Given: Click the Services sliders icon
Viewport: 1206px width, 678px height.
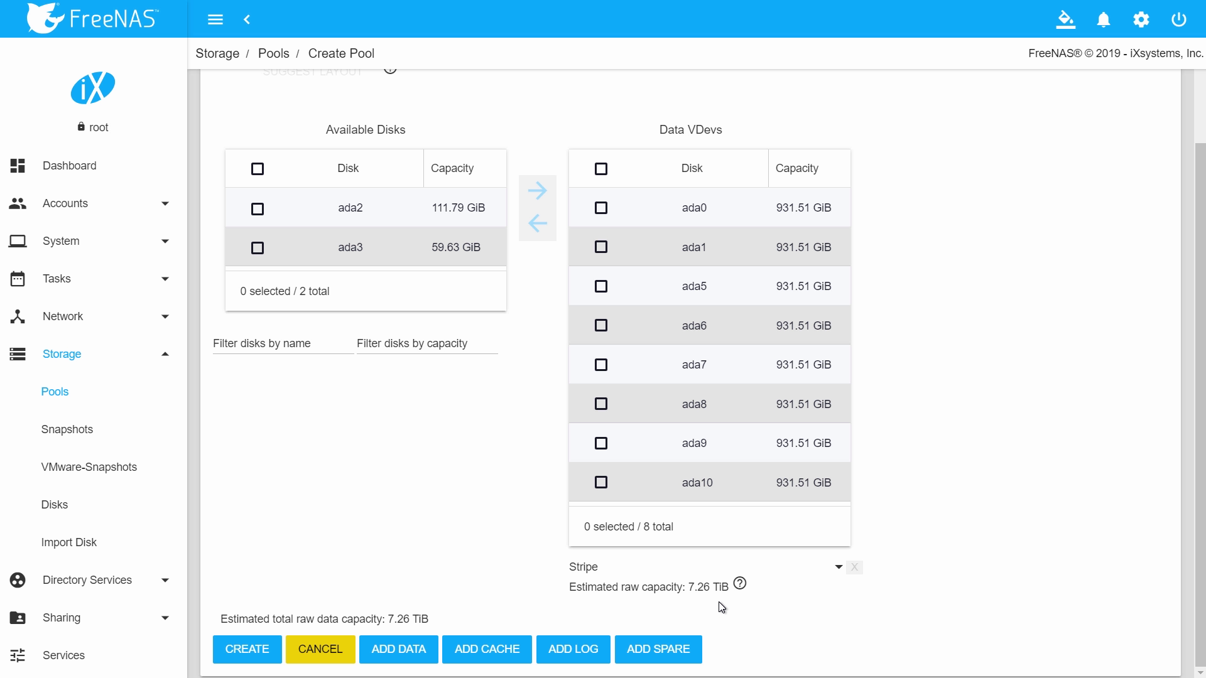Looking at the screenshot, I should click(18, 655).
